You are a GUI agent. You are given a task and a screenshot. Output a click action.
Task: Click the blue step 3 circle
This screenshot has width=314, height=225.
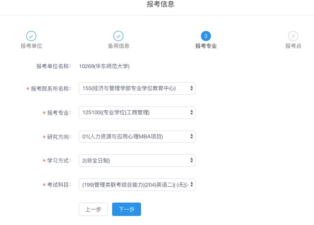point(206,36)
